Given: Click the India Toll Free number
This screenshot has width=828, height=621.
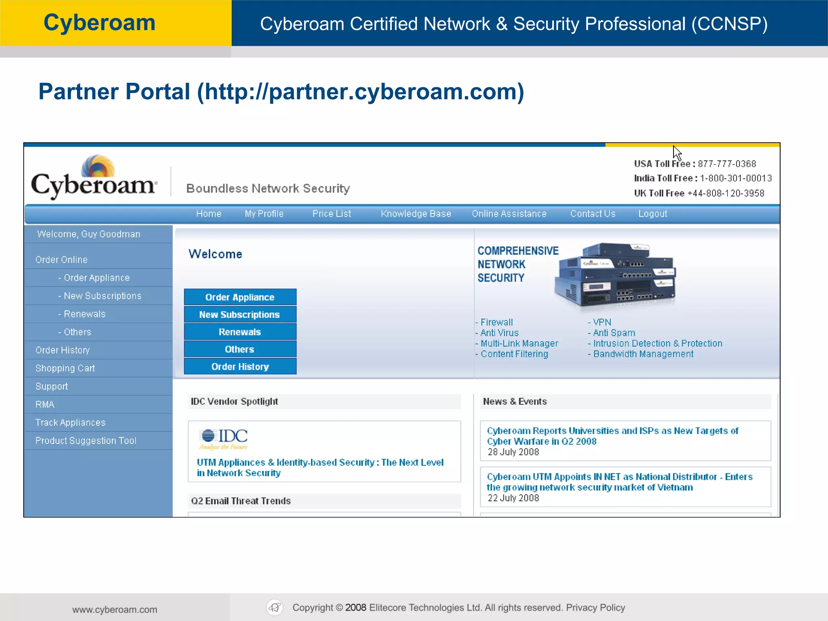Looking at the screenshot, I should [x=736, y=178].
